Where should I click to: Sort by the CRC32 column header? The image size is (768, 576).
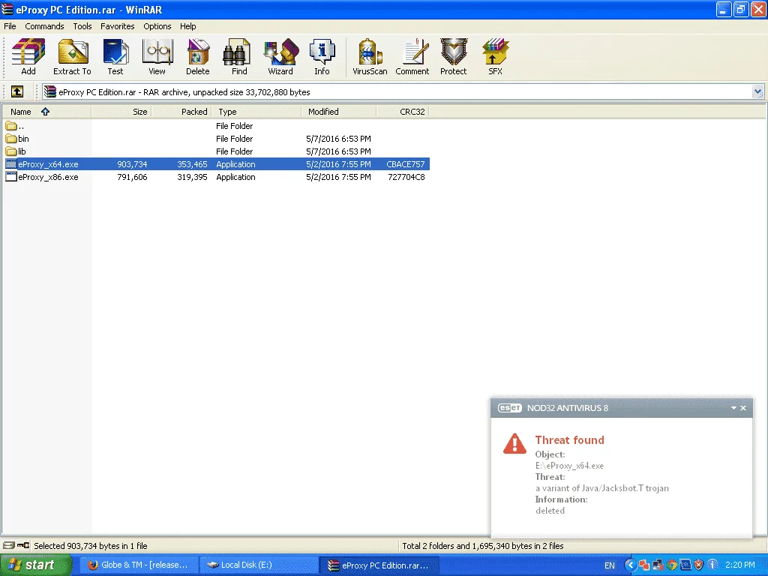coord(403,112)
